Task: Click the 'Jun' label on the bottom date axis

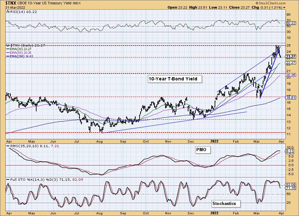Action: click(53, 213)
